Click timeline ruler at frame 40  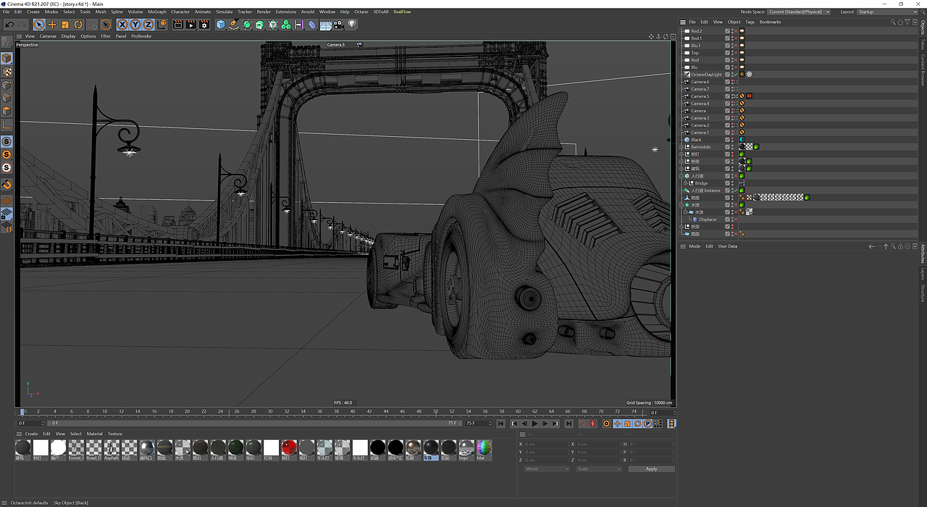coord(353,412)
